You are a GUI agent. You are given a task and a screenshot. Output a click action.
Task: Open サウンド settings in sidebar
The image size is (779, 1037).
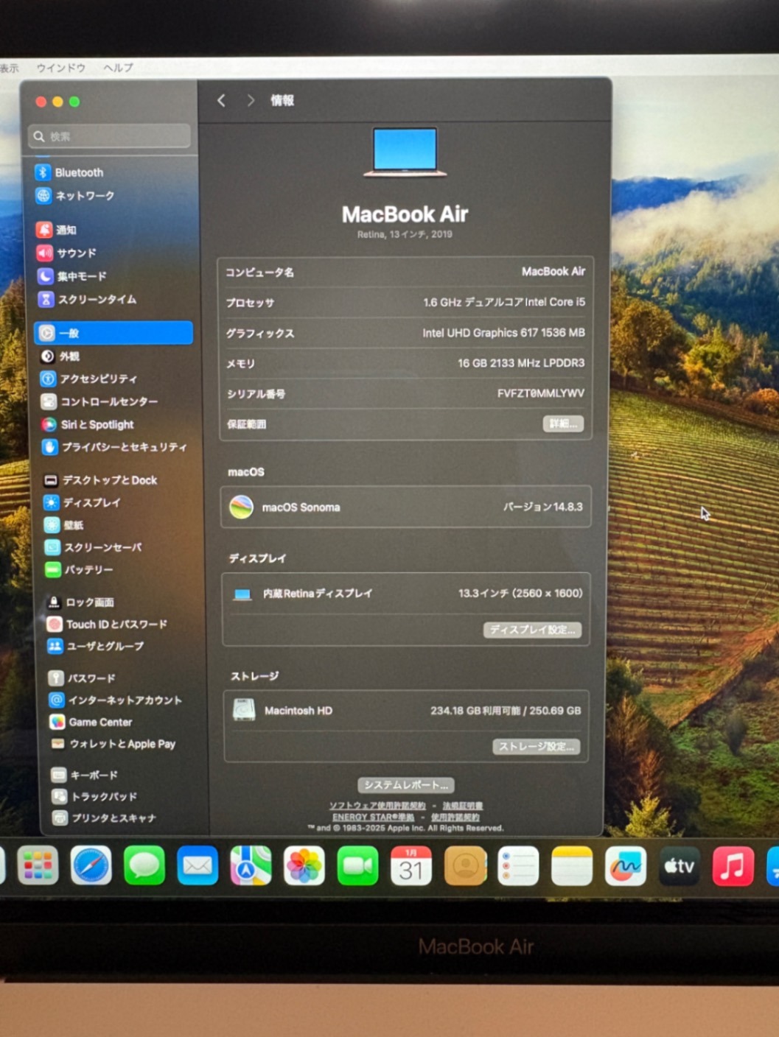click(x=67, y=253)
